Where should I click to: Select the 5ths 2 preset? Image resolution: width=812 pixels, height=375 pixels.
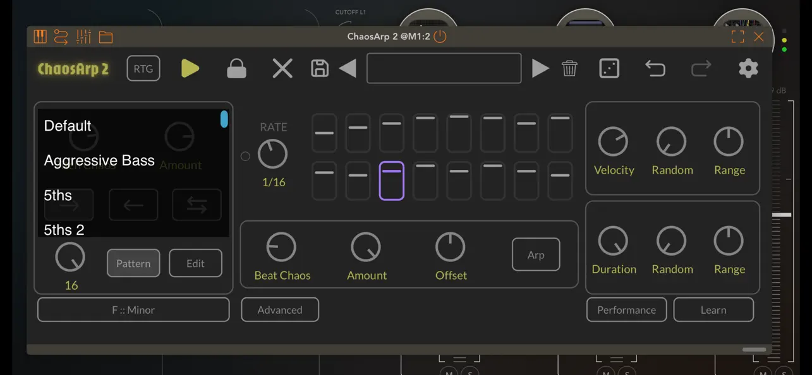pyautogui.click(x=64, y=229)
